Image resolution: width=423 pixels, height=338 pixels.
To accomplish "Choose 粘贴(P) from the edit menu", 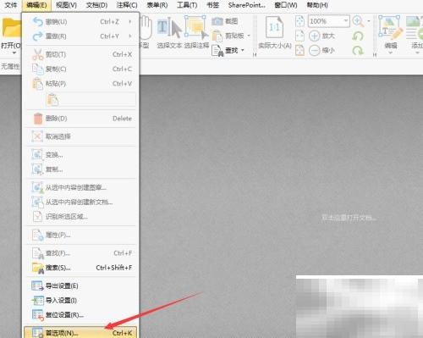I will click(x=81, y=84).
